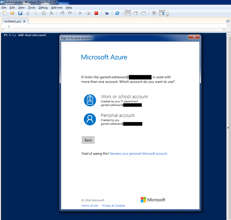Open the Privacy & Cookies link
This screenshot has width=231, height=220.
point(113,206)
